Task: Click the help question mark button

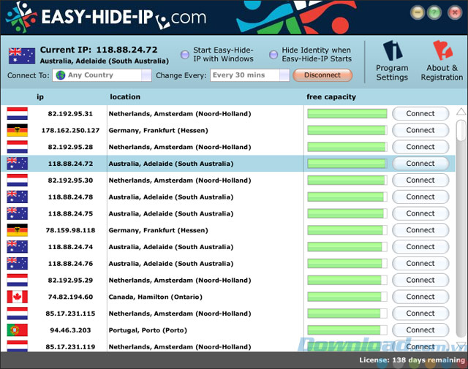Action: 435,12
